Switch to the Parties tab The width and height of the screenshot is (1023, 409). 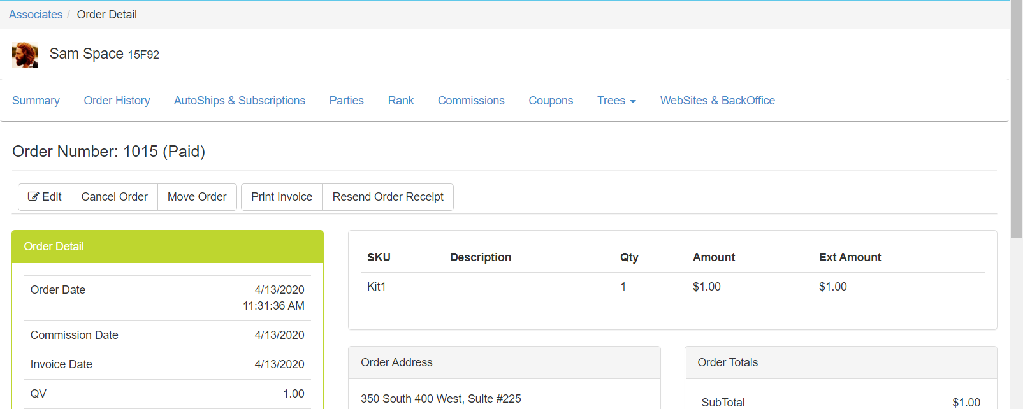(346, 101)
